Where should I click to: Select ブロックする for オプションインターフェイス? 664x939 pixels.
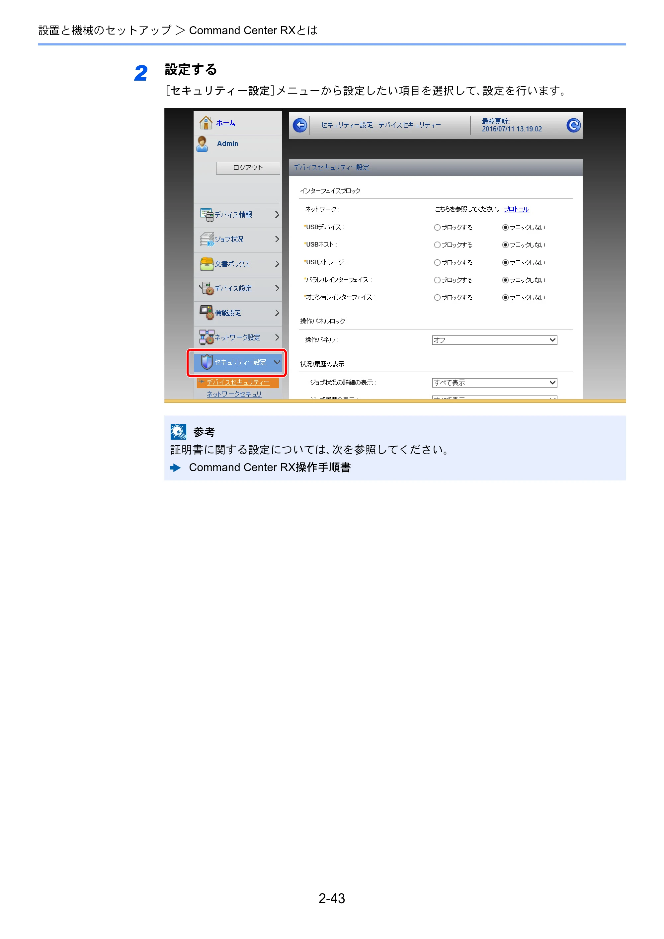pos(437,298)
